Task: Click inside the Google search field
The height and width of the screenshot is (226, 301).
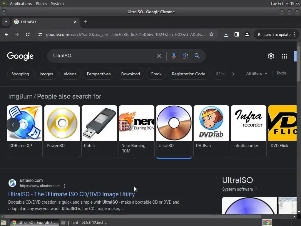Action: tap(104, 56)
